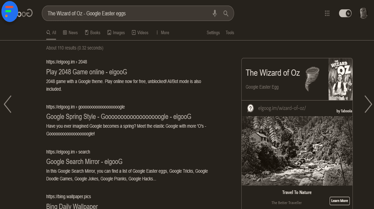Click the blue assistant icon at top left
The width and height of the screenshot is (374, 209).
pyautogui.click(x=9, y=11)
